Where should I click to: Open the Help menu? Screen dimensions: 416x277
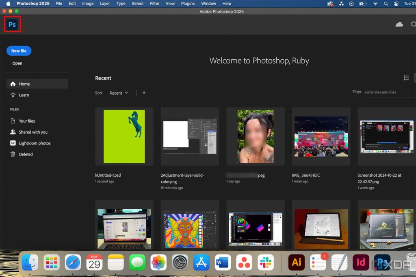(227, 3)
